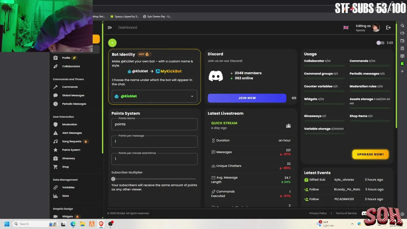The image size is (407, 229).
Task: Open the Windows Start menu
Action: tap(7, 224)
